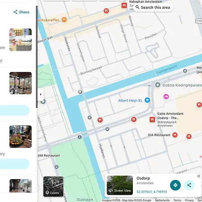Share the Osdorp location card
This screenshot has width=202, height=202.
point(189,185)
